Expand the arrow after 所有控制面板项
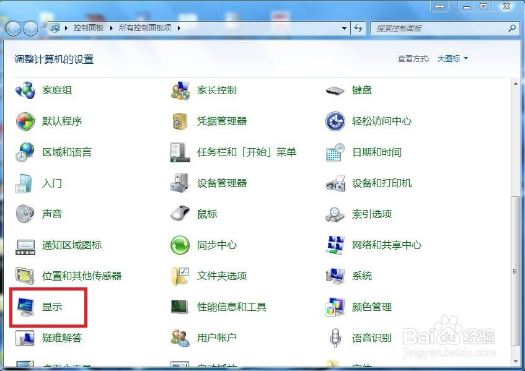 179,28
